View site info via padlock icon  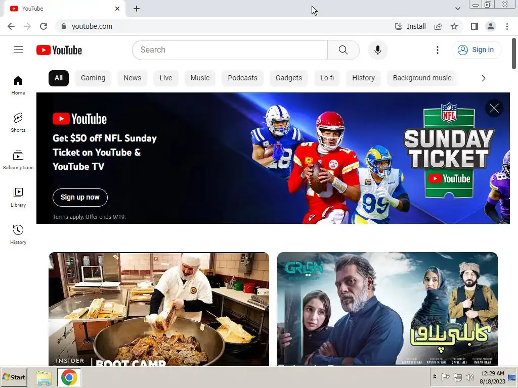pyautogui.click(x=64, y=26)
